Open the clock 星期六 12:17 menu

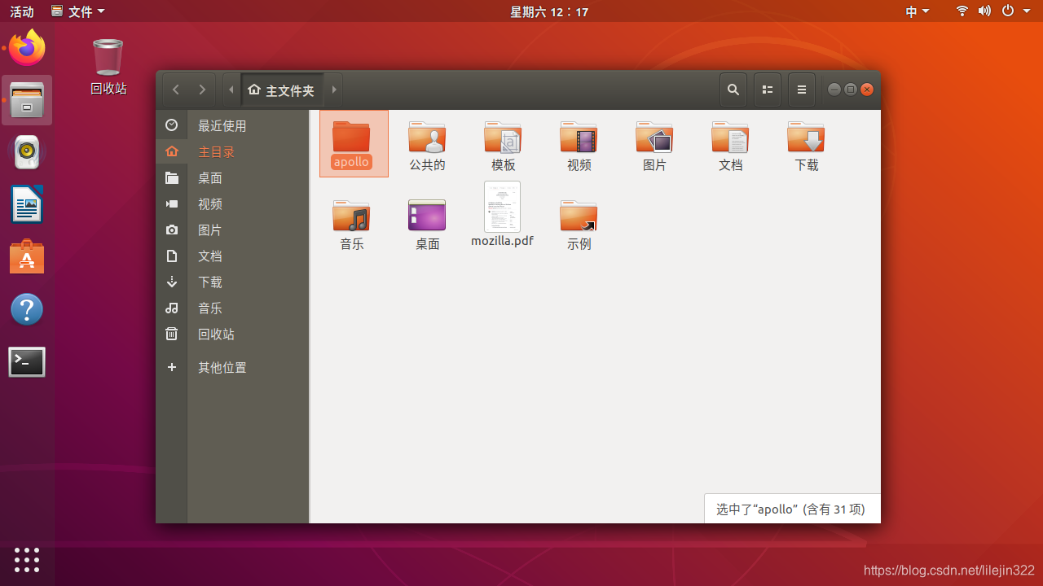549,11
